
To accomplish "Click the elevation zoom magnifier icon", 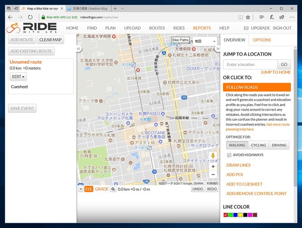I will click(x=113, y=189).
